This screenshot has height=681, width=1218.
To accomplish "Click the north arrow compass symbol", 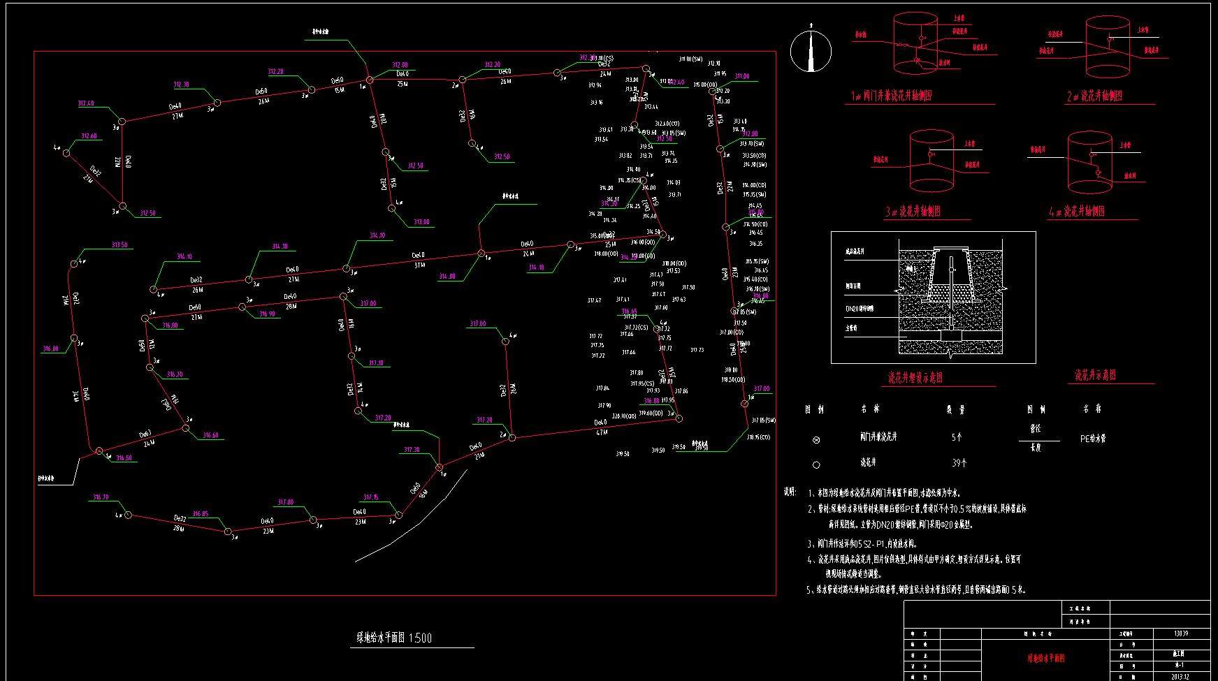I will pos(811,50).
